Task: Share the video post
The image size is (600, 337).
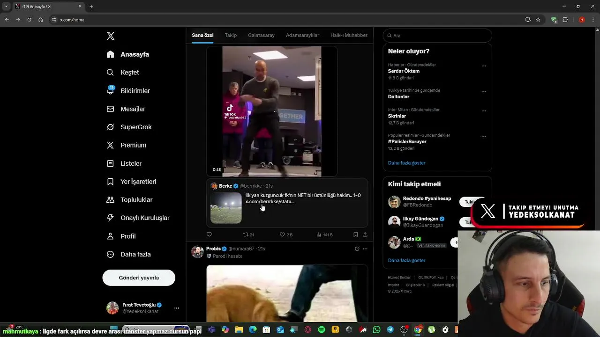Action: (365, 234)
